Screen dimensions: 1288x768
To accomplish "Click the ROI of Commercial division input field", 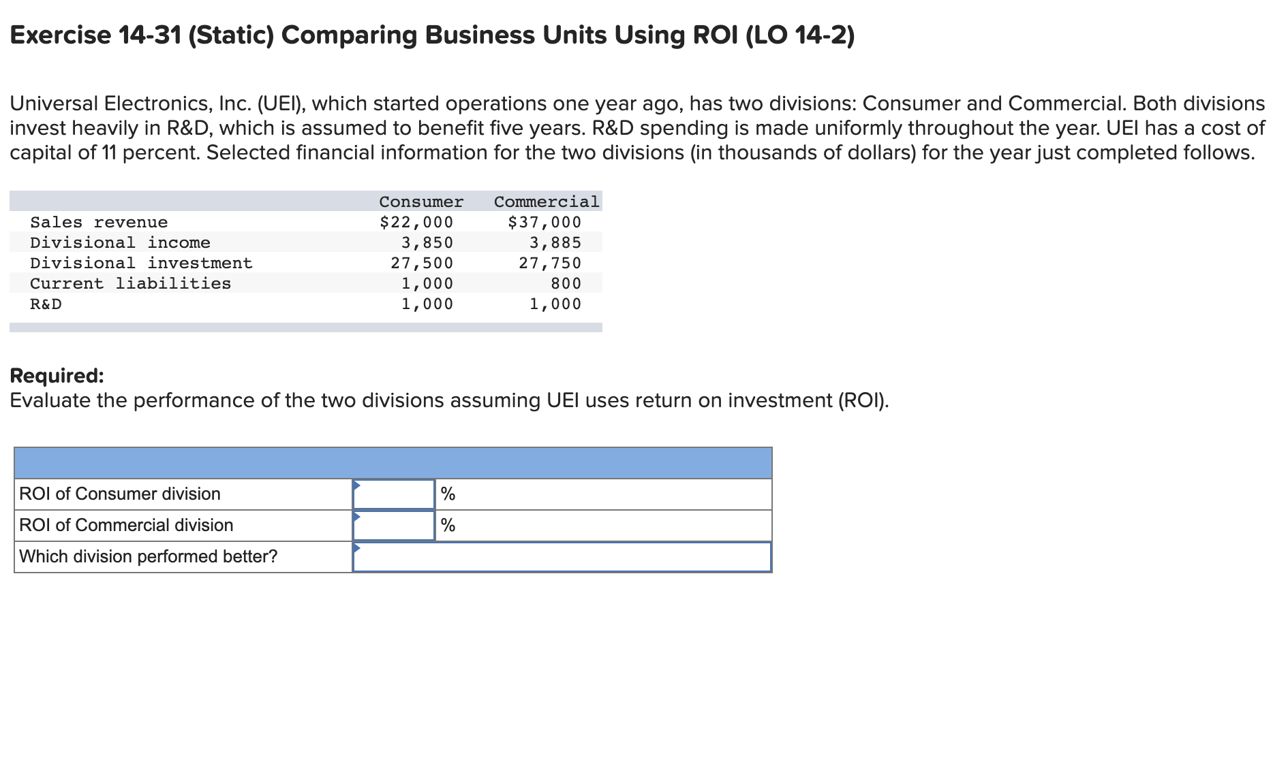I will click(394, 525).
